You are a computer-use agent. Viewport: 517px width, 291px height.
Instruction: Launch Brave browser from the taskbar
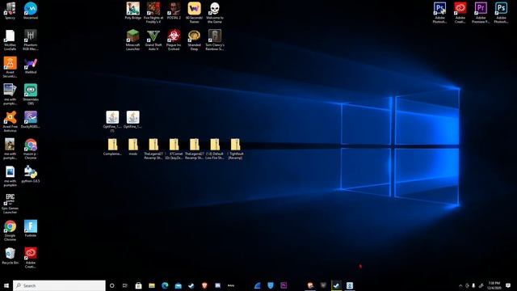click(x=204, y=285)
